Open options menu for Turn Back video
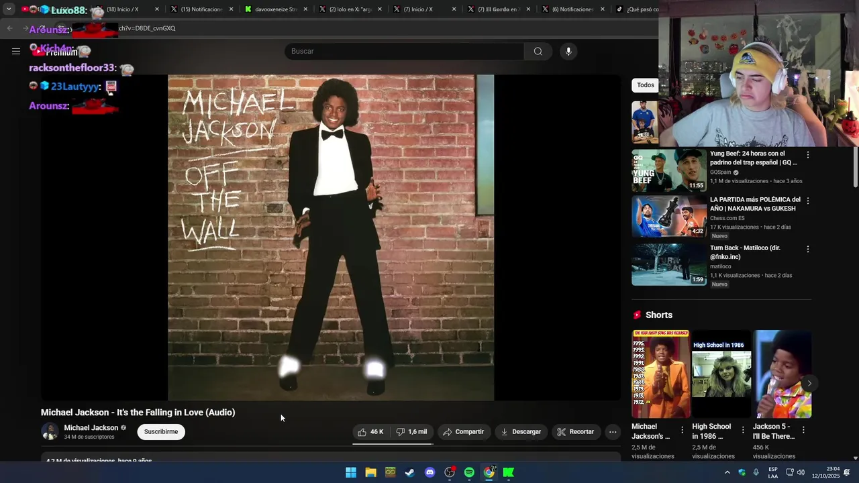The width and height of the screenshot is (859, 483). (x=807, y=249)
